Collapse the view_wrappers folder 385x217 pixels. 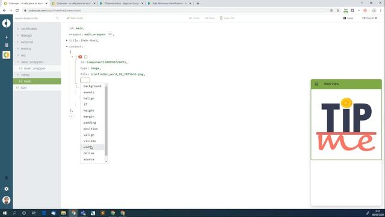coord(18,62)
